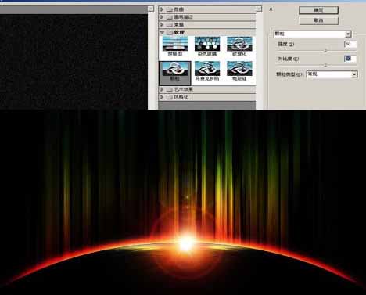Open the filter name dropdown showing 颗粒
This screenshot has width=366, height=295.
[312, 34]
